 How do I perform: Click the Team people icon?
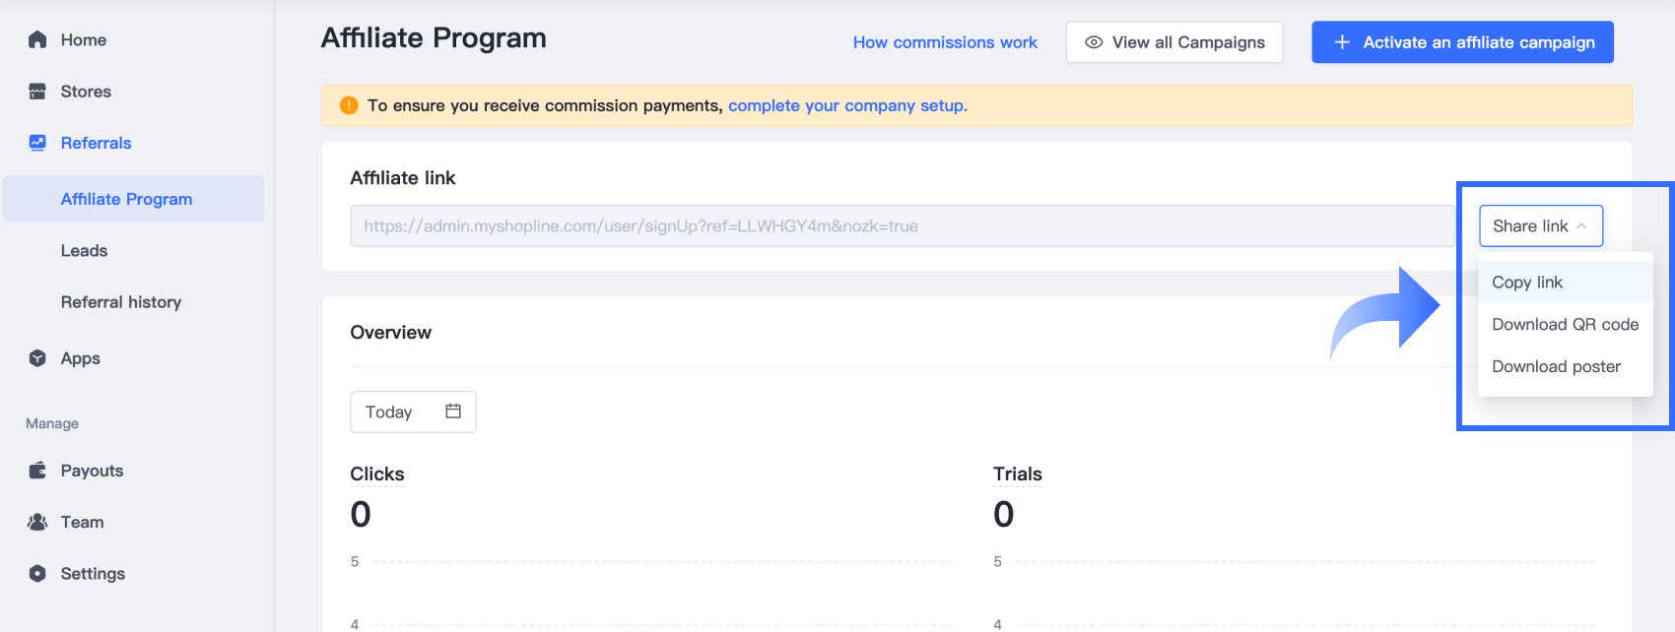(37, 522)
